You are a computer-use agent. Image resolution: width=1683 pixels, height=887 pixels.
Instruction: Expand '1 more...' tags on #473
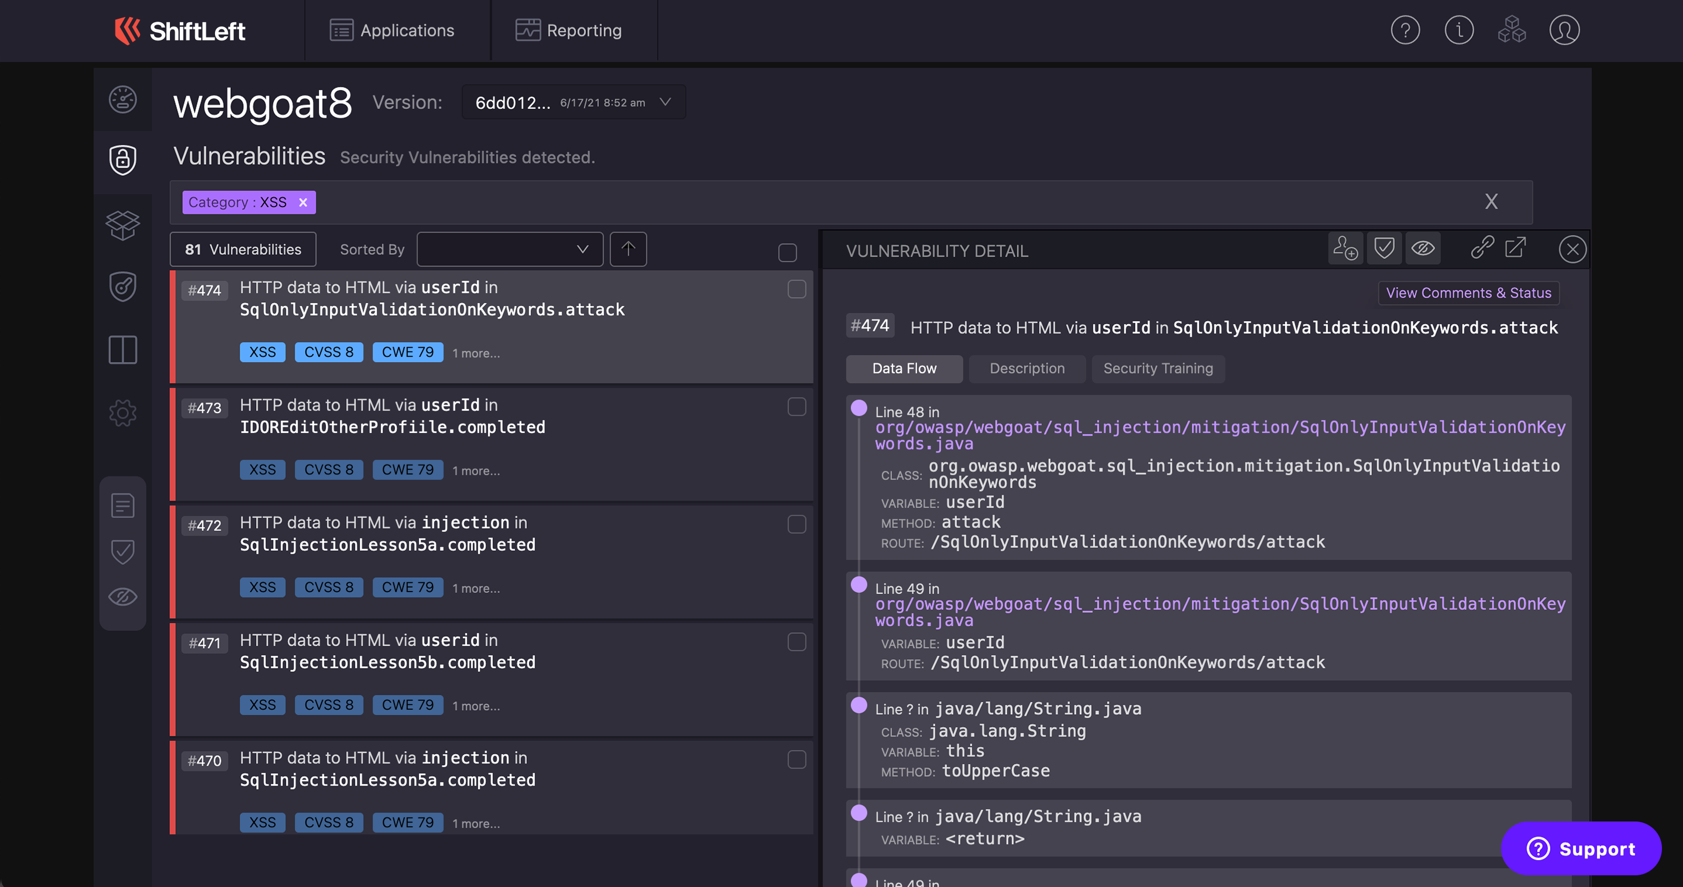(476, 471)
